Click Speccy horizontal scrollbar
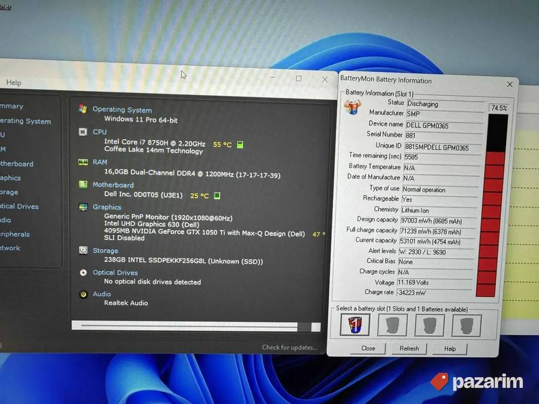 coord(196,326)
